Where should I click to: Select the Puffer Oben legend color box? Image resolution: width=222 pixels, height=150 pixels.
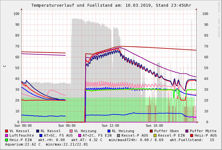click(151, 131)
